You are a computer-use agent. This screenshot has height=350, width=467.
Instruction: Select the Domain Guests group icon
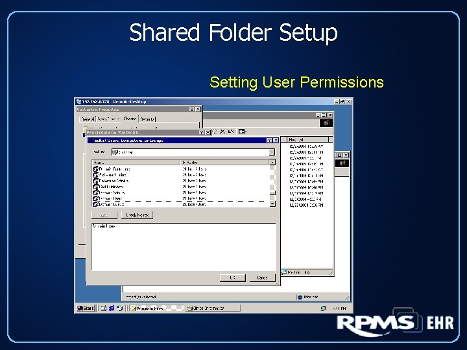click(95, 204)
